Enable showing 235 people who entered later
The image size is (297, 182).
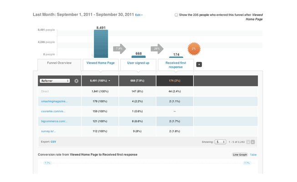coord(176,15)
